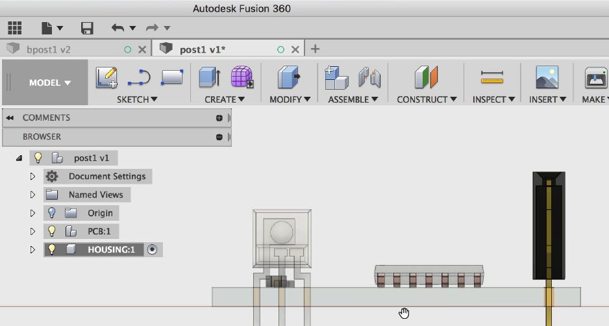Toggle Origin visibility lightbulb
The width and height of the screenshot is (609, 326).
point(51,212)
